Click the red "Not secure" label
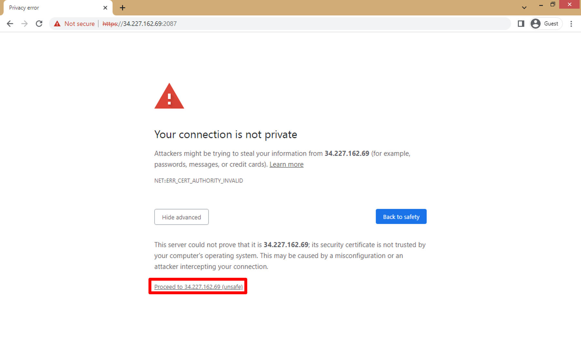This screenshot has height=344, width=581. point(79,24)
